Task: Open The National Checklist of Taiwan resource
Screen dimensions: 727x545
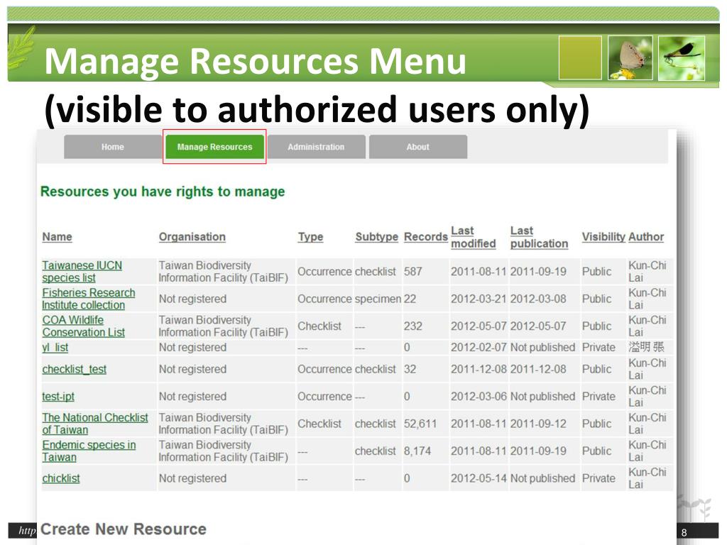Action: tap(95, 424)
